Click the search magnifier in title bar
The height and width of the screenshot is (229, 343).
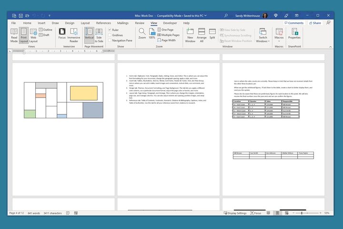click(x=226, y=16)
